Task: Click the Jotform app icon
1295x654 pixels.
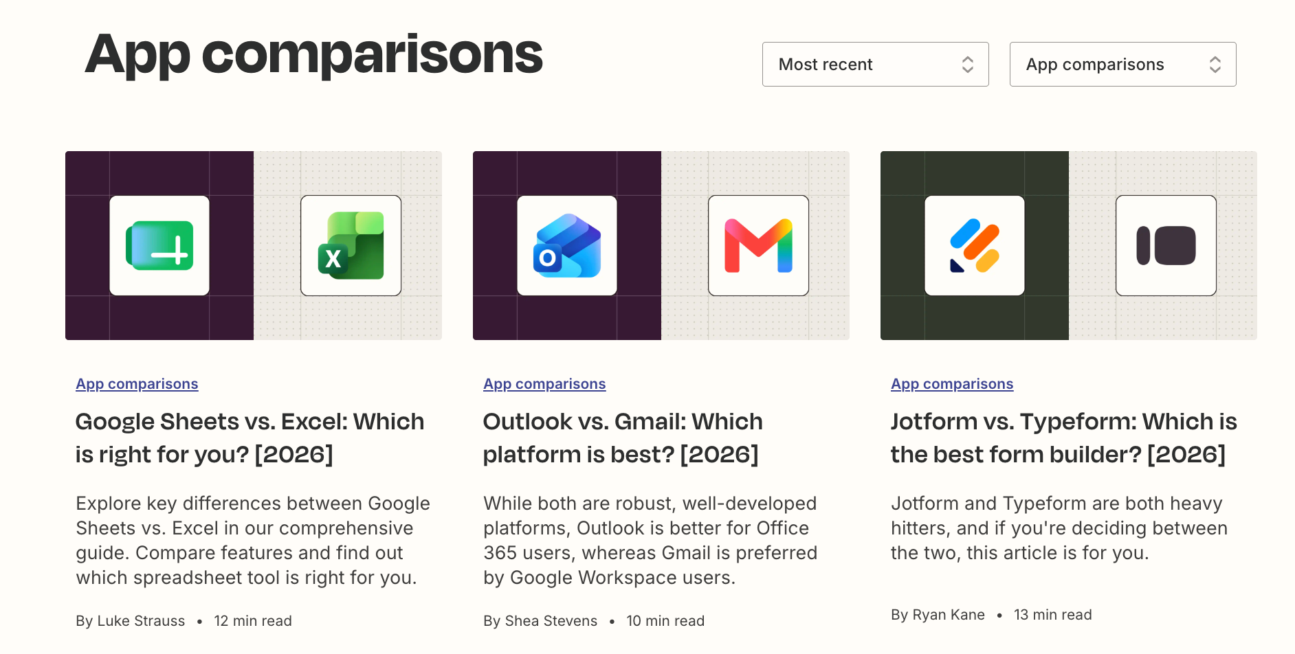Action: [975, 245]
